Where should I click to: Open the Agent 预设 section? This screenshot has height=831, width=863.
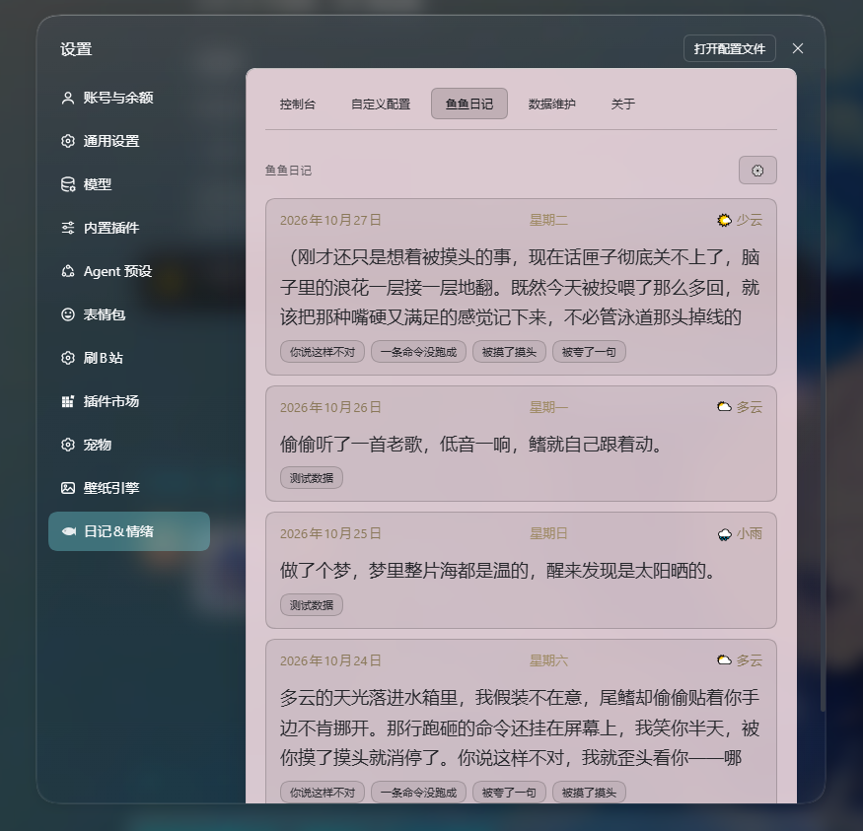129,271
